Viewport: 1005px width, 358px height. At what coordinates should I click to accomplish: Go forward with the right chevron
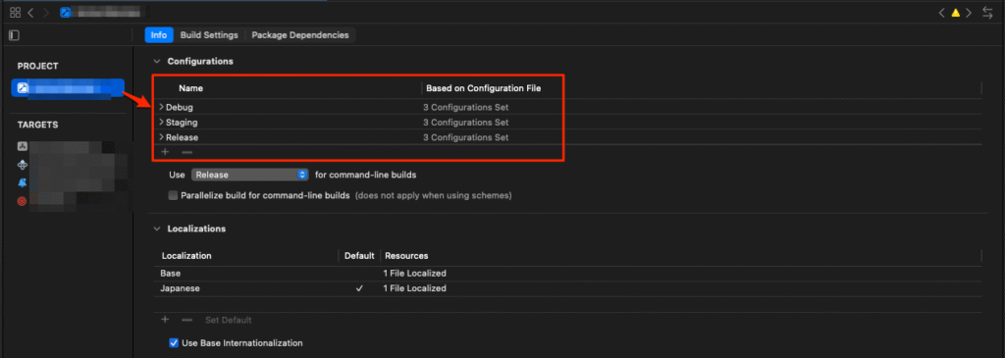(x=45, y=12)
